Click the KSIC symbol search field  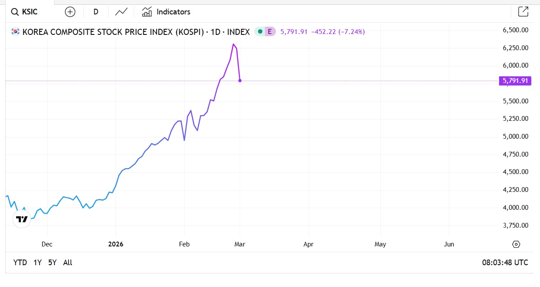pyautogui.click(x=30, y=12)
